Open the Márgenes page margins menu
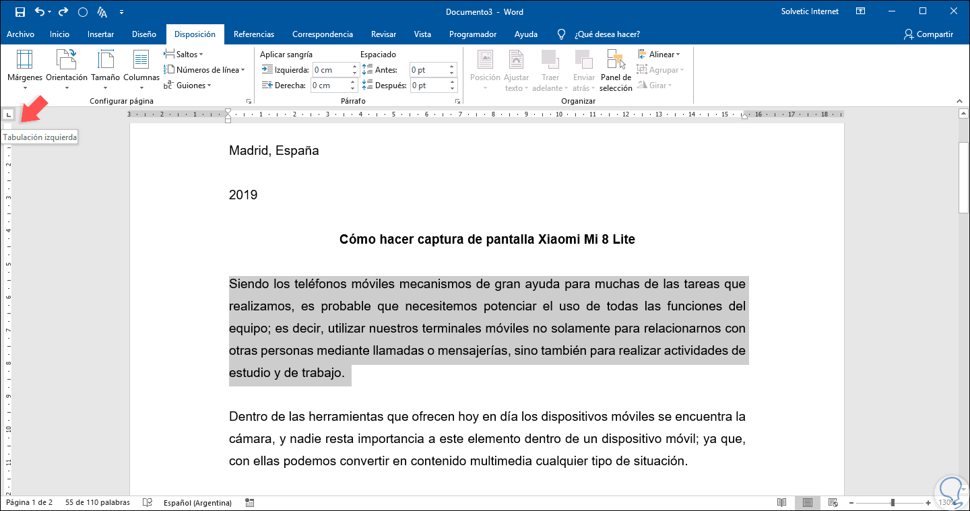Viewport: 970px width, 511px height. point(25,70)
